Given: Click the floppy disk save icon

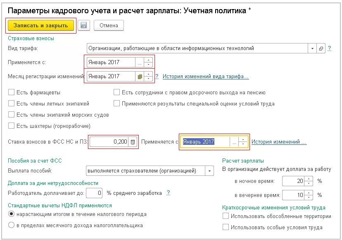Looking at the screenshot, I should [x=84, y=25].
